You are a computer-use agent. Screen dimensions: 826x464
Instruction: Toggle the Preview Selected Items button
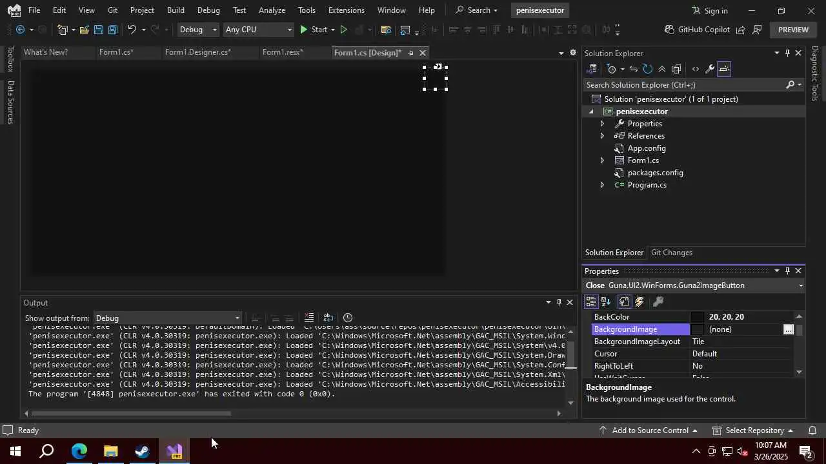(x=724, y=69)
